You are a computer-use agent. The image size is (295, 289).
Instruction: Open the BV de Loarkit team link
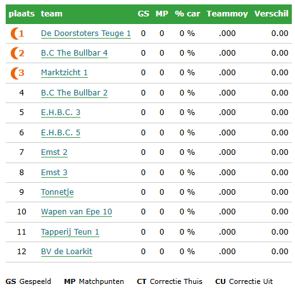pyautogui.click(x=66, y=252)
